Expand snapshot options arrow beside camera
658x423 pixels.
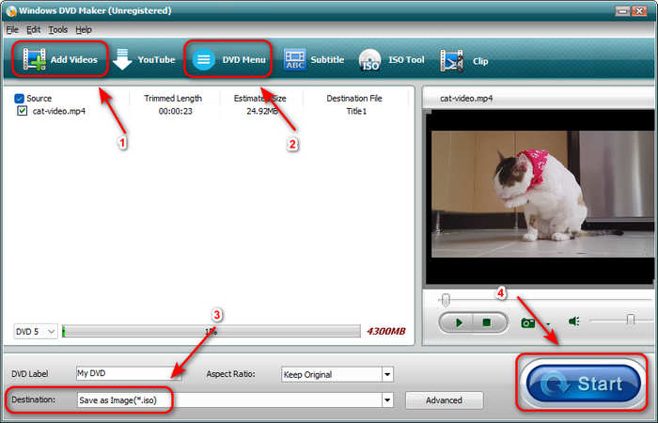pos(548,324)
